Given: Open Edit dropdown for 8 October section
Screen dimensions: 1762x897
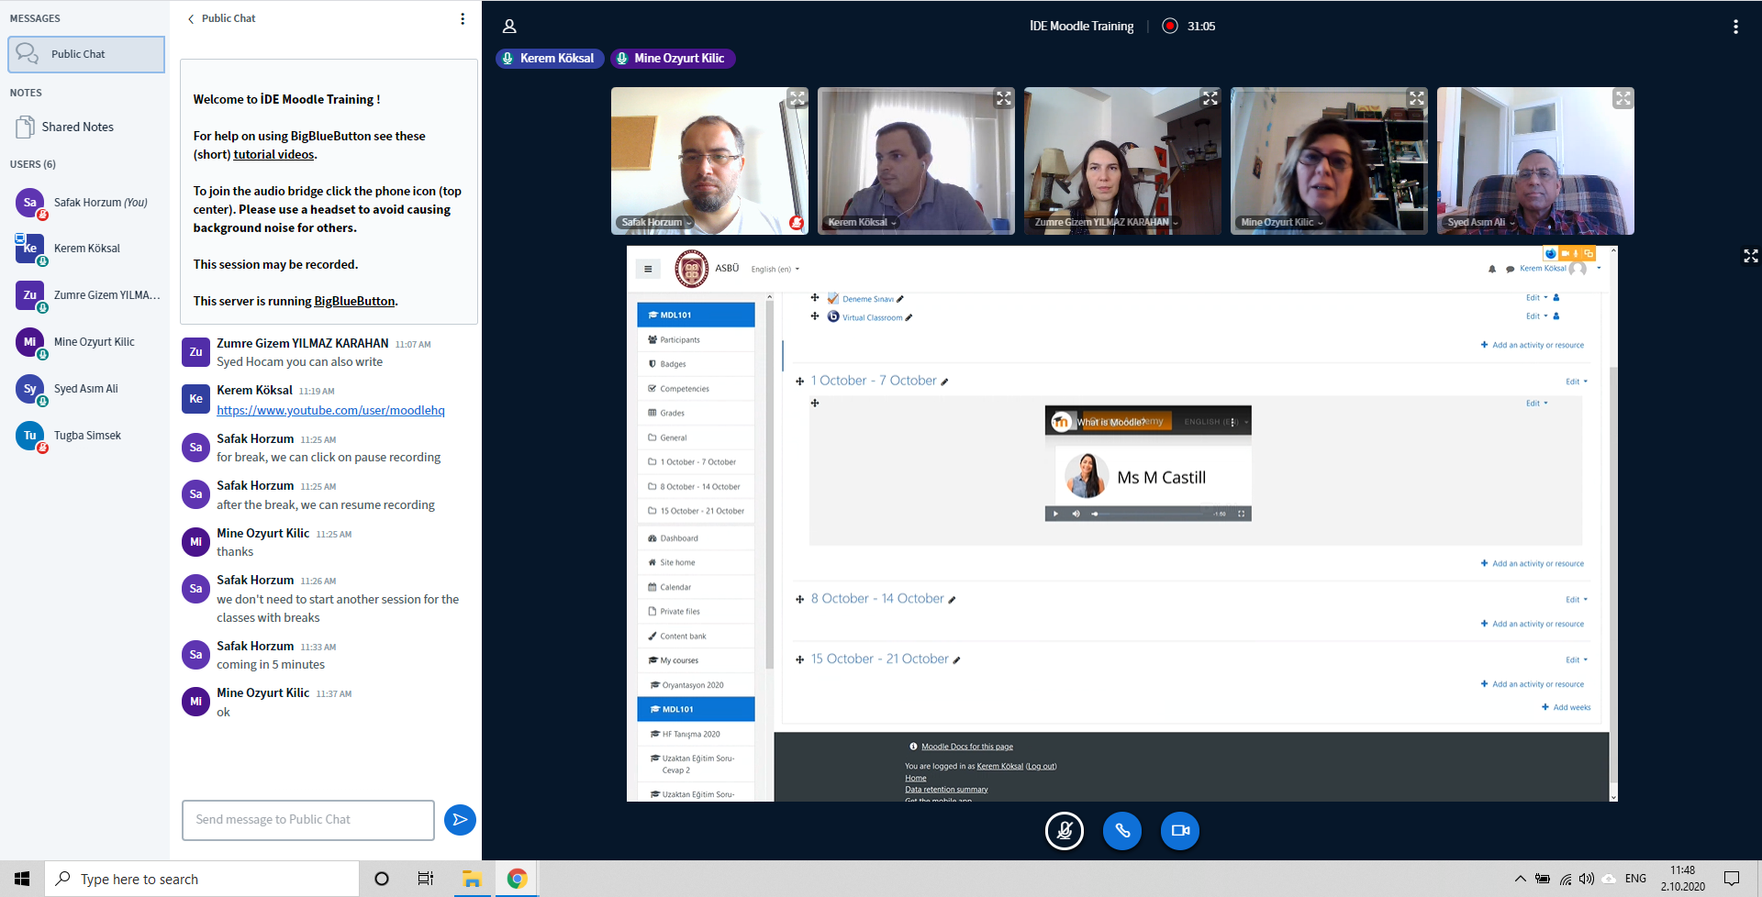Looking at the screenshot, I should coord(1577,600).
